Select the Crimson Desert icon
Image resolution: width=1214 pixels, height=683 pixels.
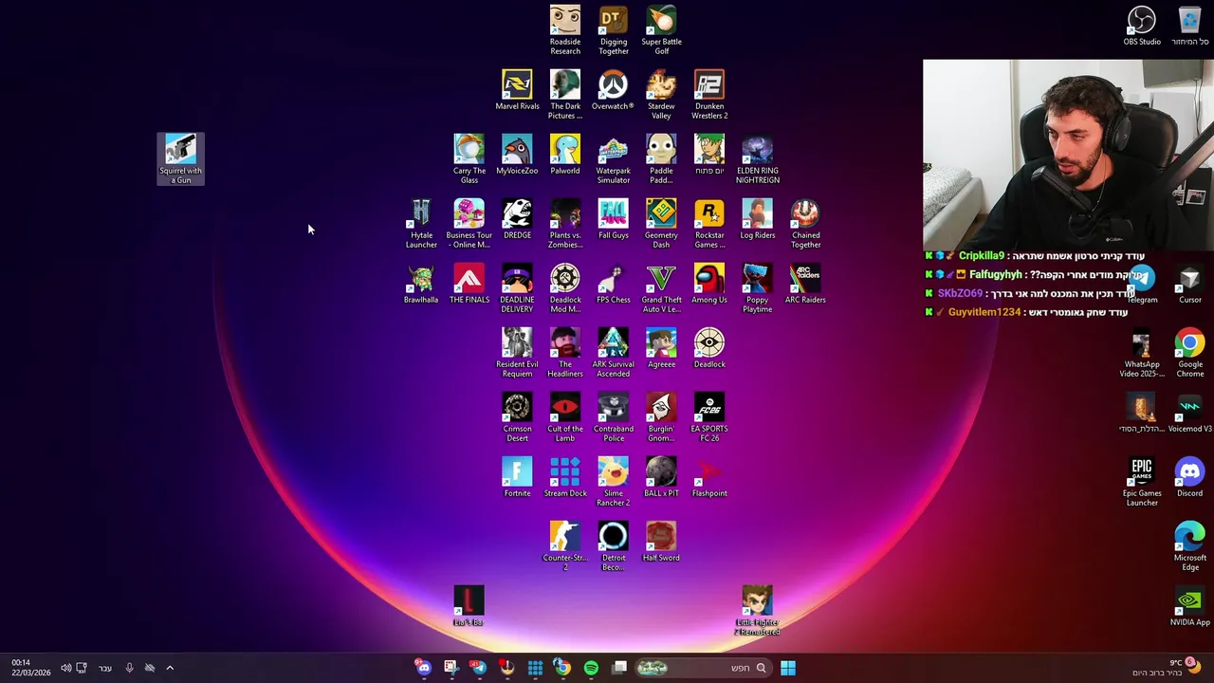click(517, 417)
